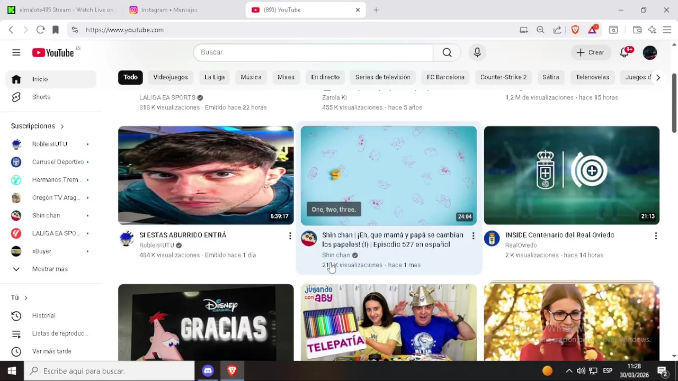Open RobleisIUTU subscription channel
The height and width of the screenshot is (381, 678).
coord(51,144)
